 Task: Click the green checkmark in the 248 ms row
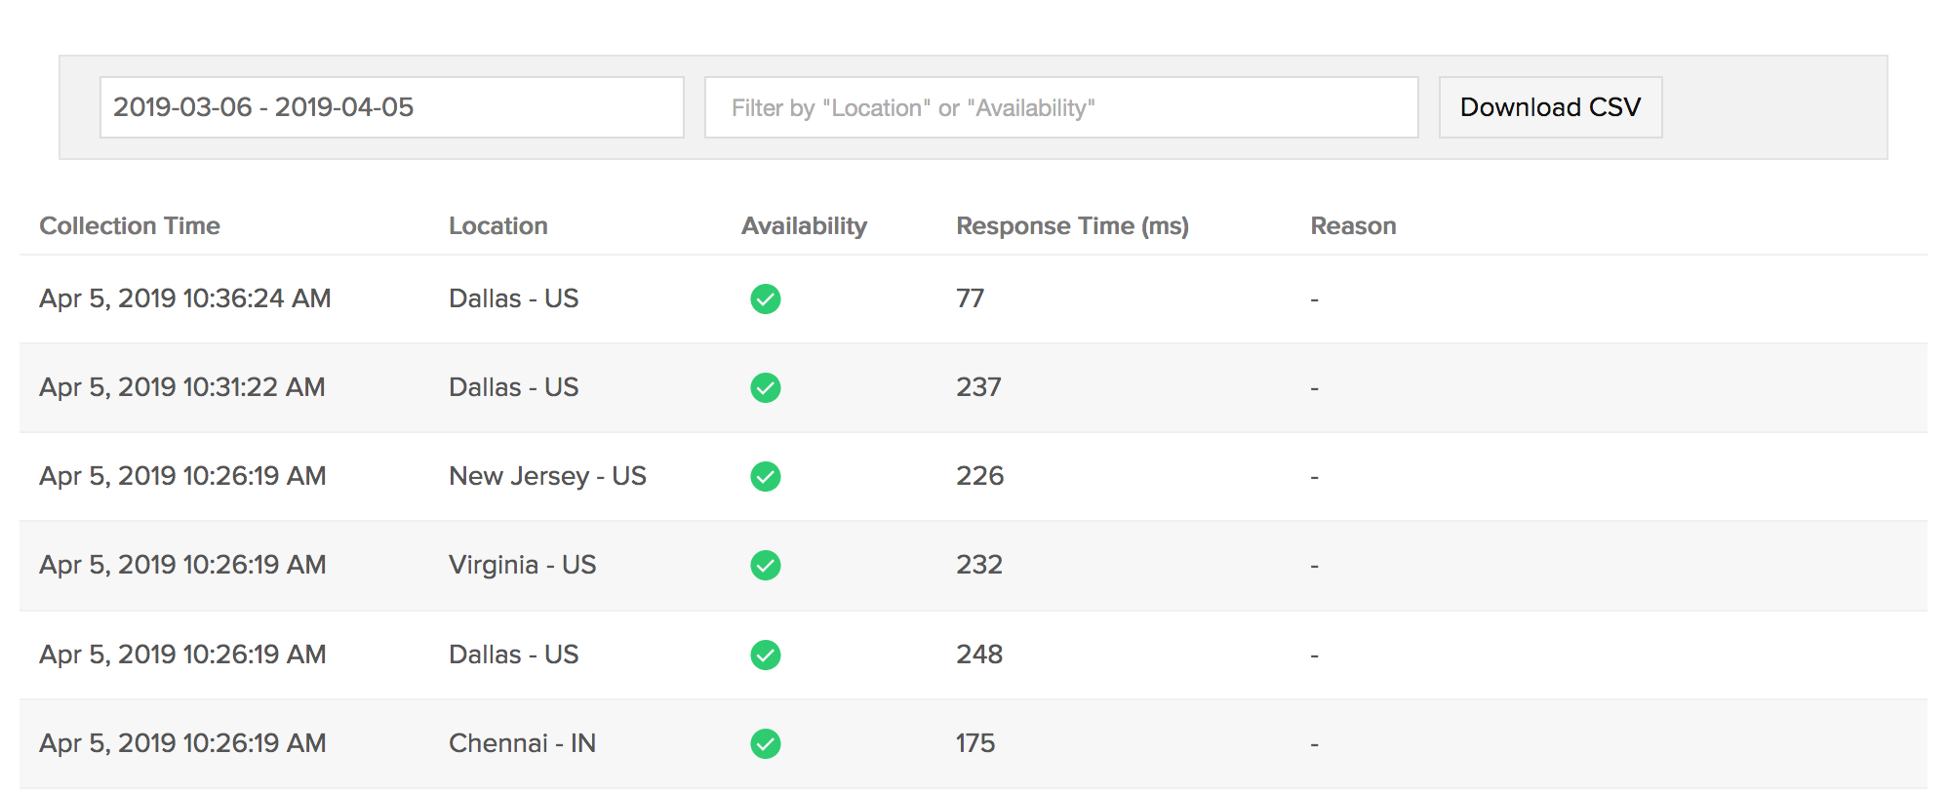[x=766, y=655]
